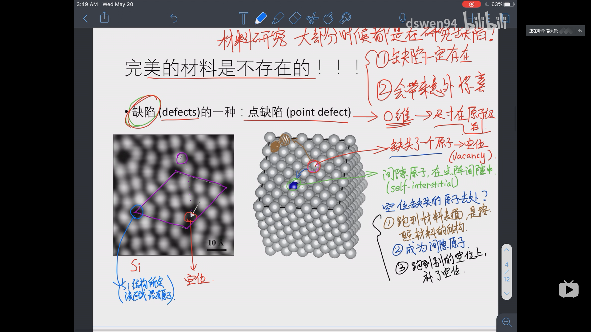Select the Pen tool

261,18
